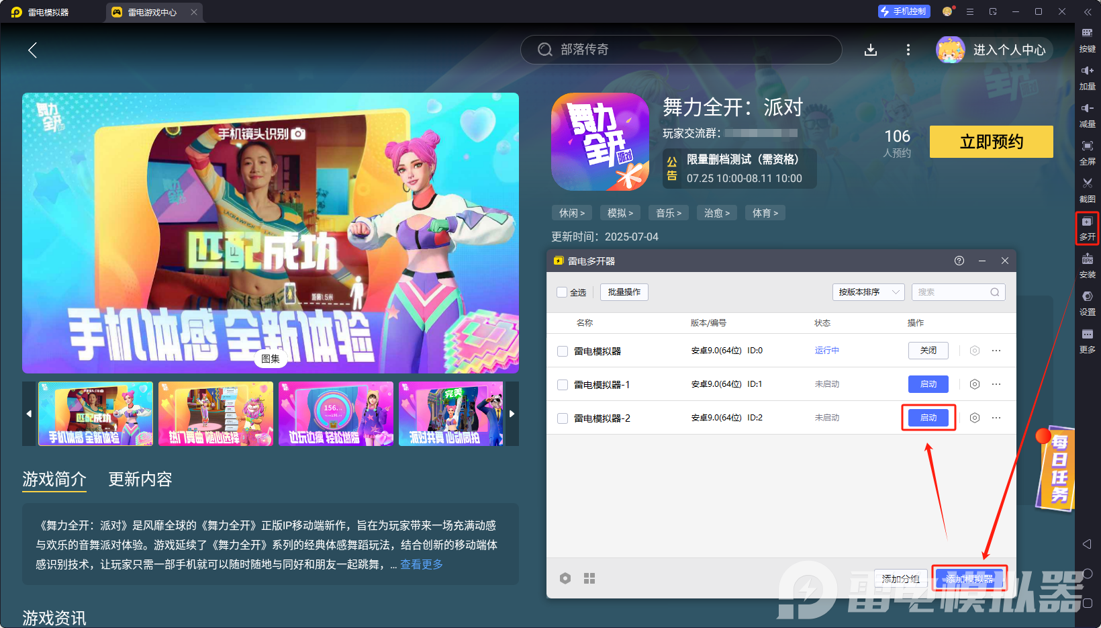
Task: Click the 添加分组 button
Action: (x=901, y=578)
